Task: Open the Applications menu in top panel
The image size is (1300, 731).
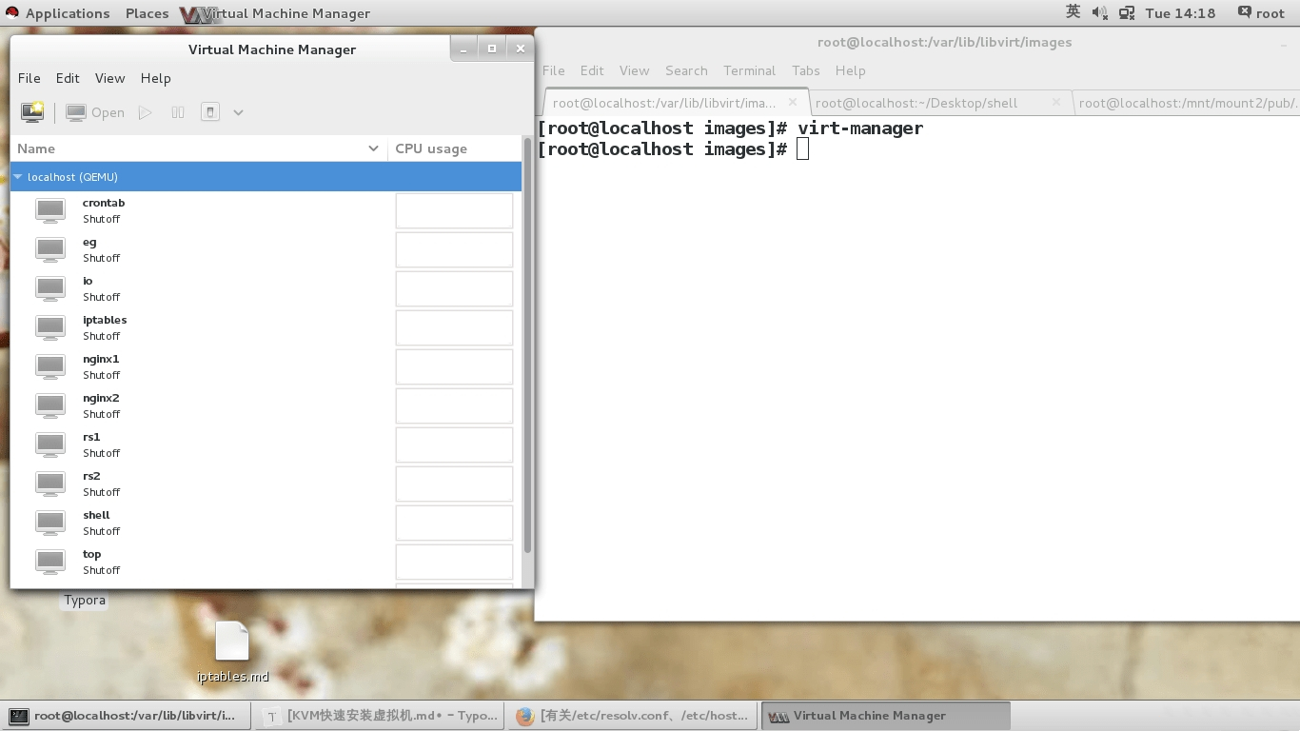Action: (57, 13)
